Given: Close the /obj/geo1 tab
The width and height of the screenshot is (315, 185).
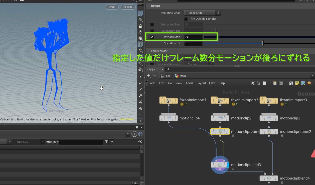Looking at the screenshot, I should (163, 69).
